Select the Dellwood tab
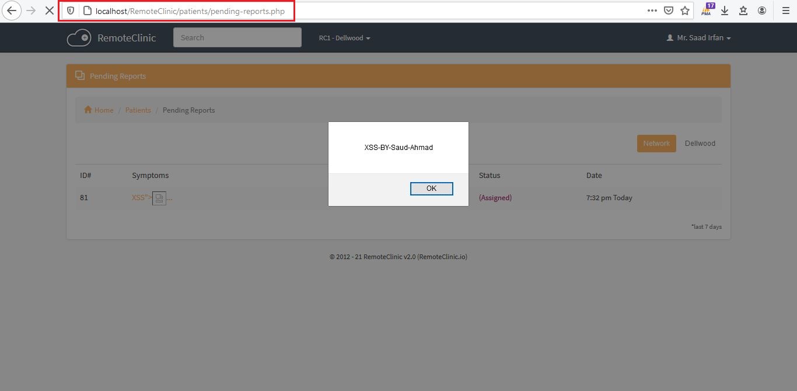The height and width of the screenshot is (391, 797). (x=700, y=144)
